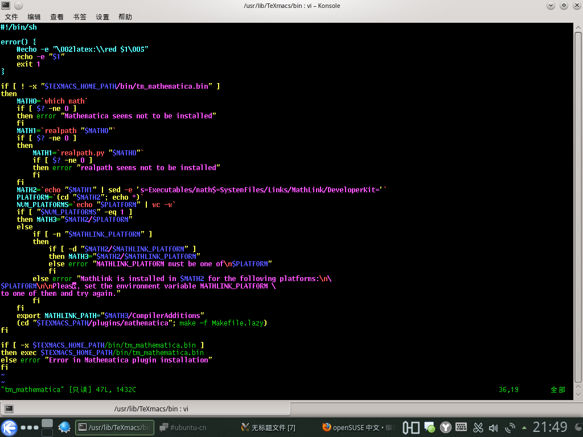Viewport: 583px width, 437px height.
Task: Open the 文件 menu
Action: [x=11, y=17]
